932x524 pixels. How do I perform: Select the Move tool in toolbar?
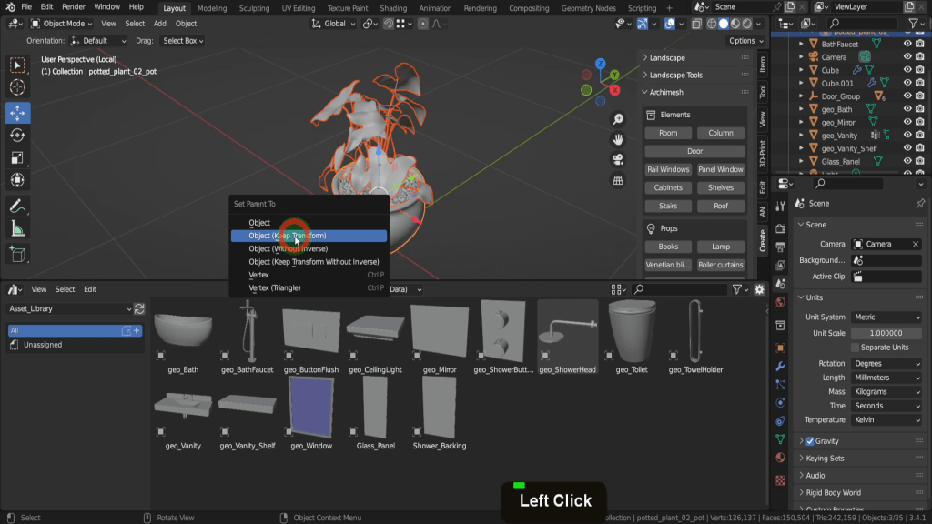(17, 113)
